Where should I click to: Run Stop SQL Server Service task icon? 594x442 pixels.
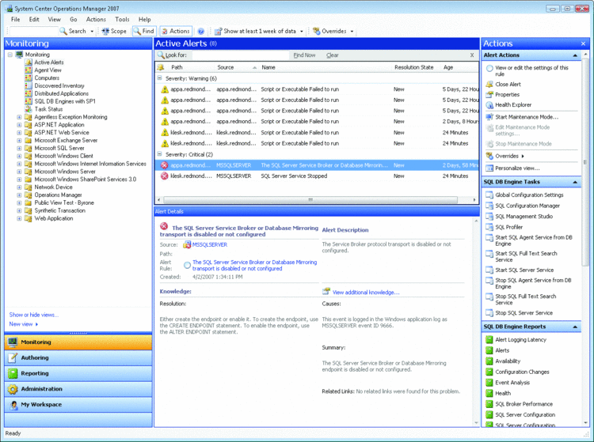[489, 312]
